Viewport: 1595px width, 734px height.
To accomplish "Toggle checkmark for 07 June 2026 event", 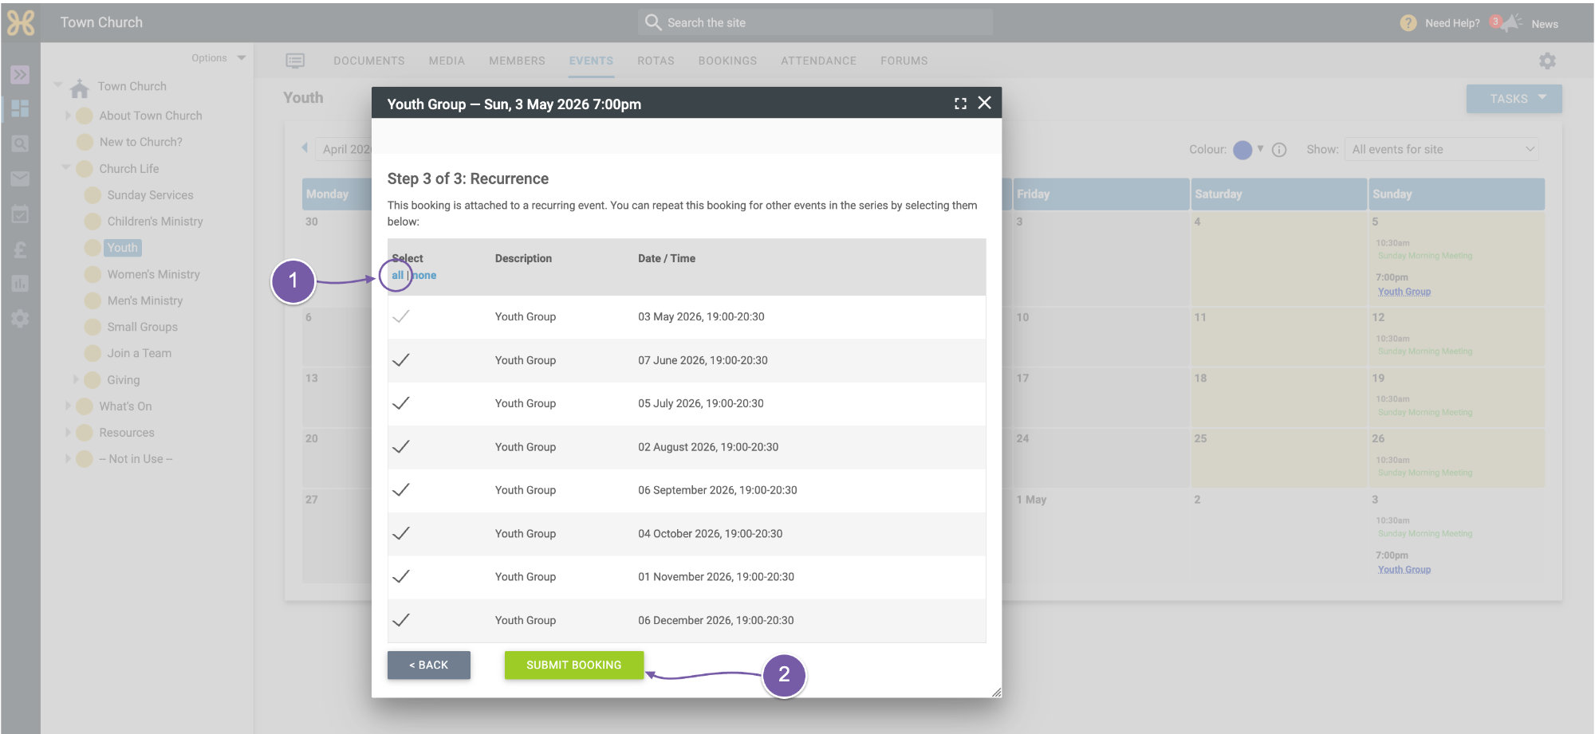I will (401, 360).
